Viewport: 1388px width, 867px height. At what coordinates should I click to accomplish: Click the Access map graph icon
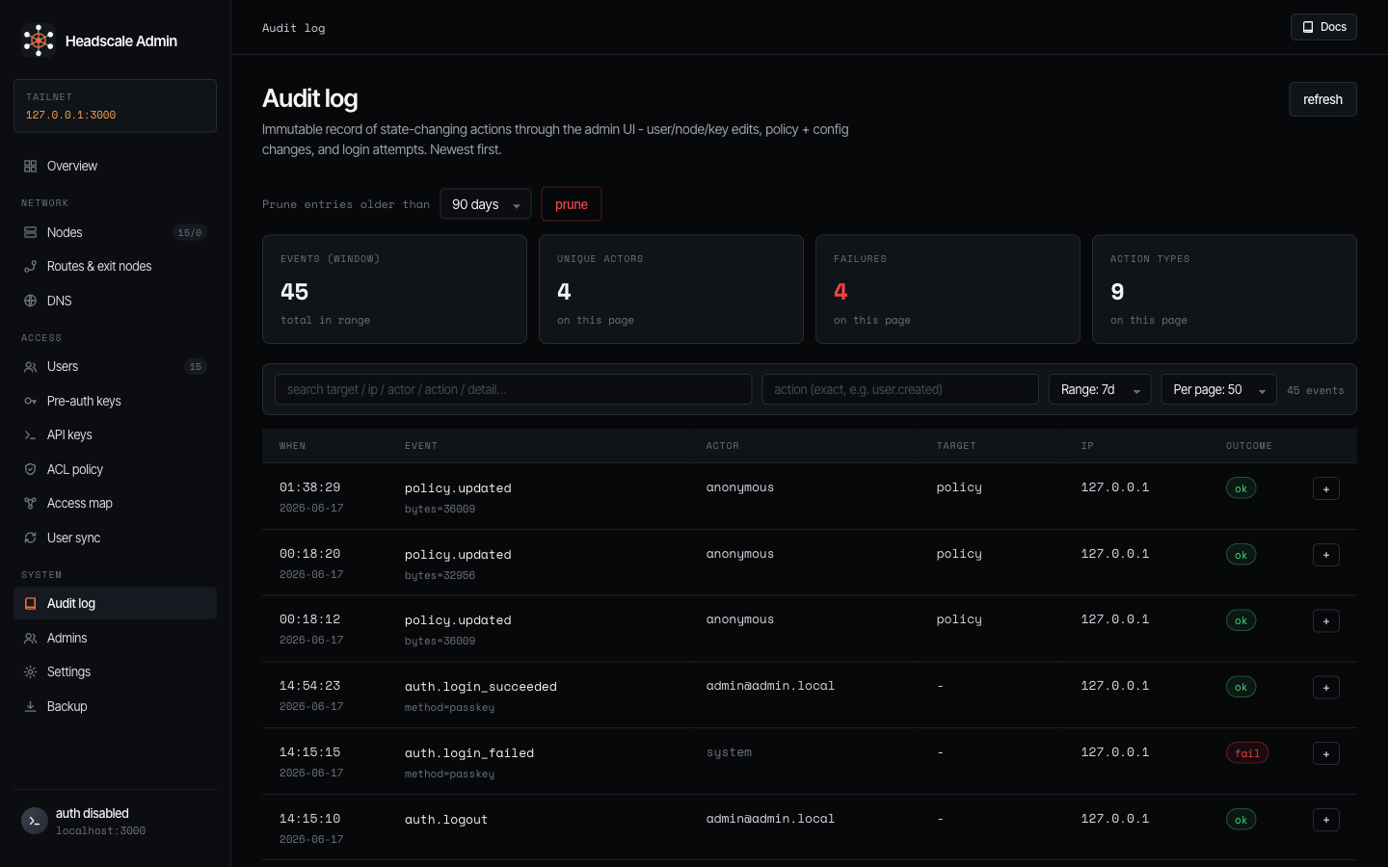(30, 503)
